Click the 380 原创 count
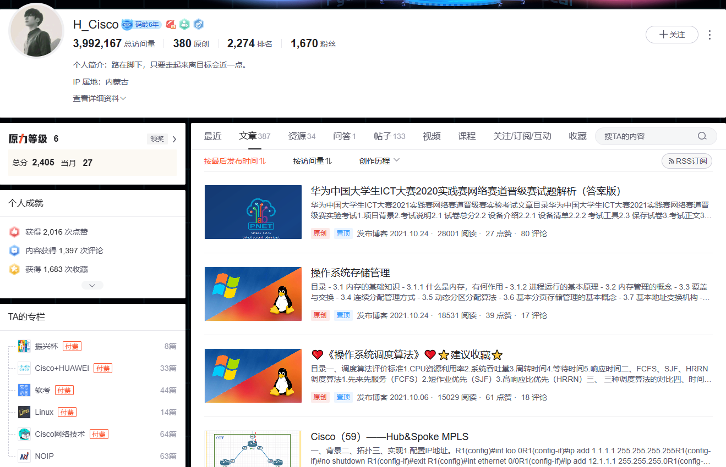726x467 pixels. pos(191,43)
